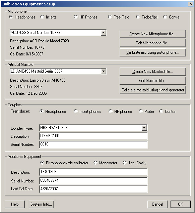
Task: Click Create New Microphone file button
Action: (x=152, y=34)
